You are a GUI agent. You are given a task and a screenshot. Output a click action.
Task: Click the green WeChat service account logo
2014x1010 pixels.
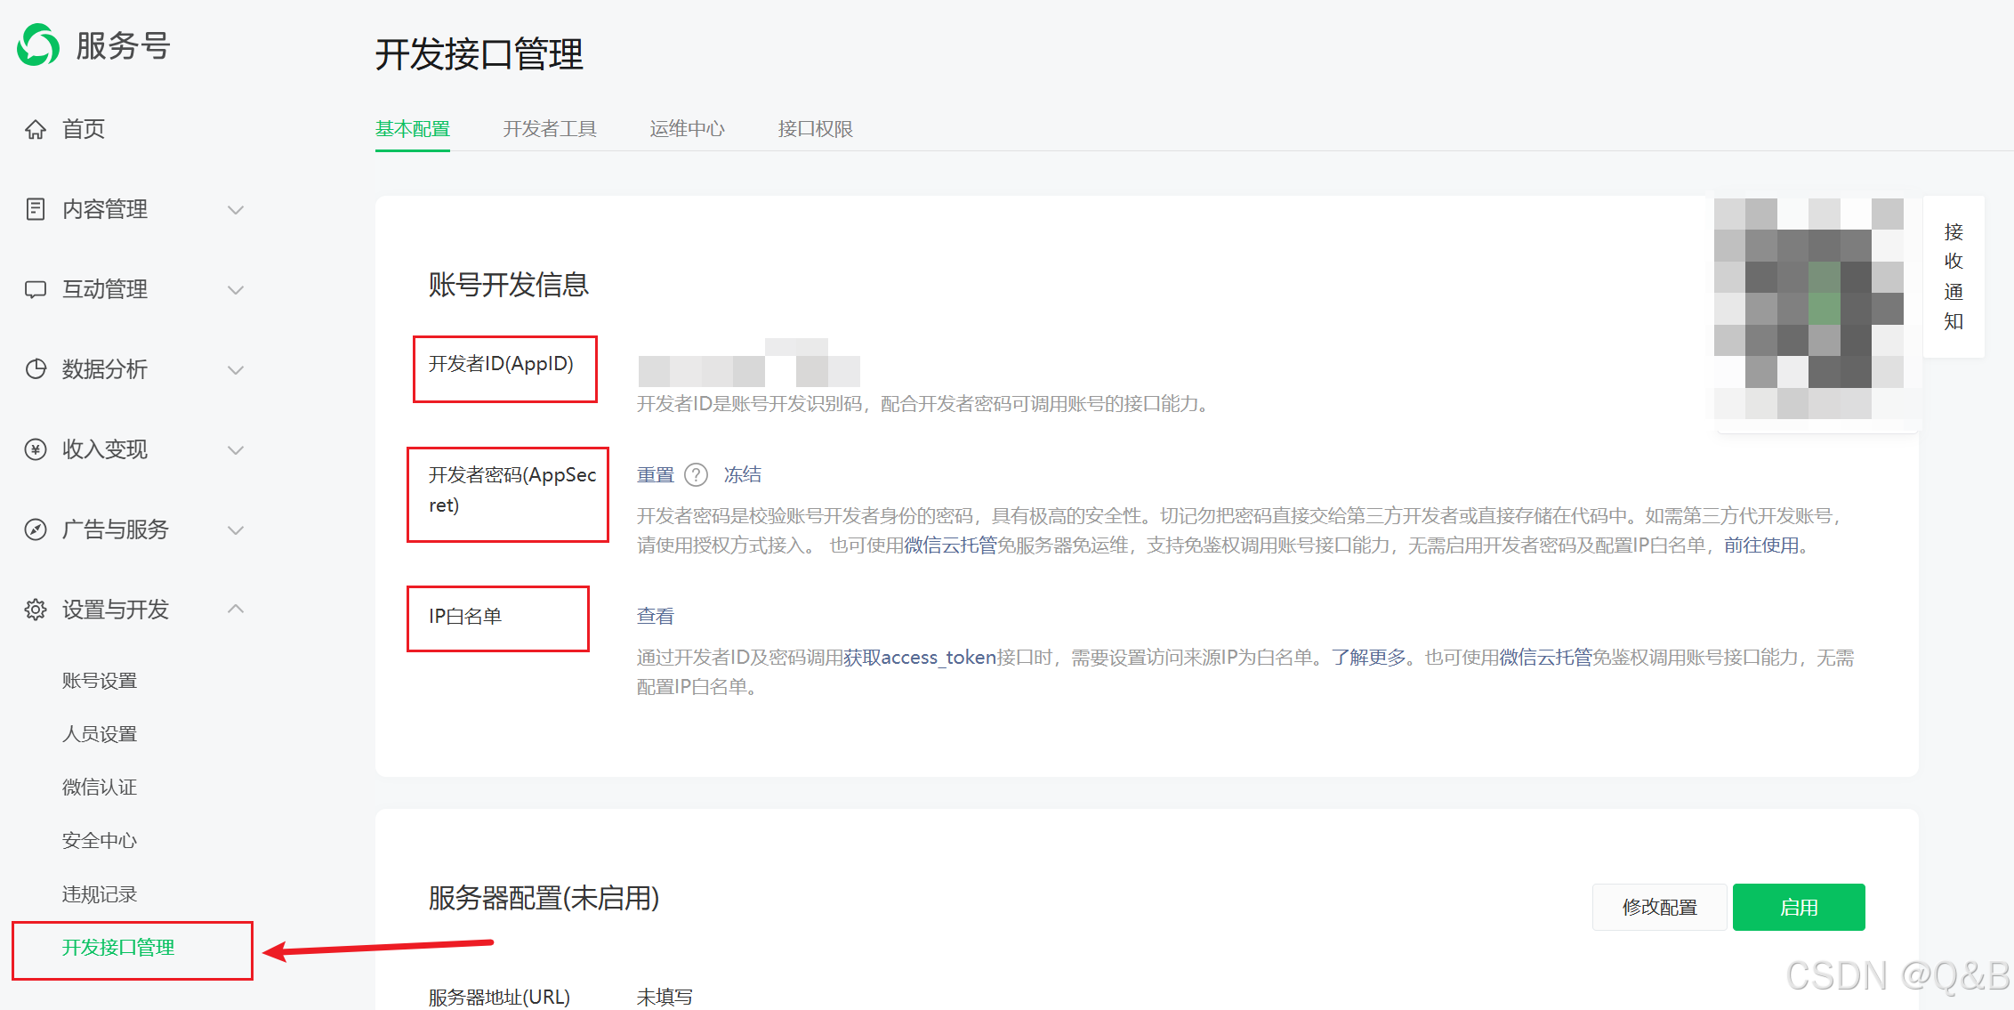click(38, 45)
